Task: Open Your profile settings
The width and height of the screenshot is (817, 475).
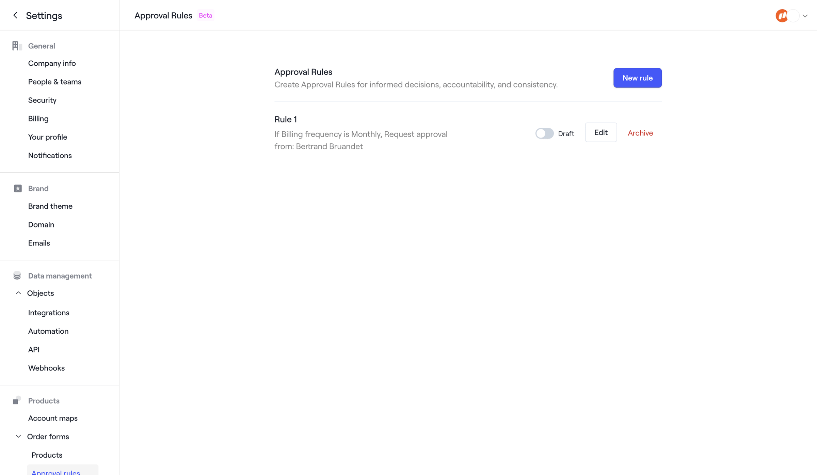Action: pos(48,137)
